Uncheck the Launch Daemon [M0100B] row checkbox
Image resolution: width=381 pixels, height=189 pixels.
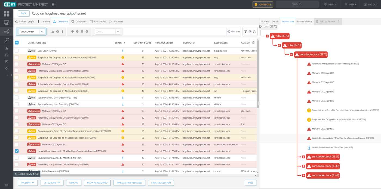(17, 151)
